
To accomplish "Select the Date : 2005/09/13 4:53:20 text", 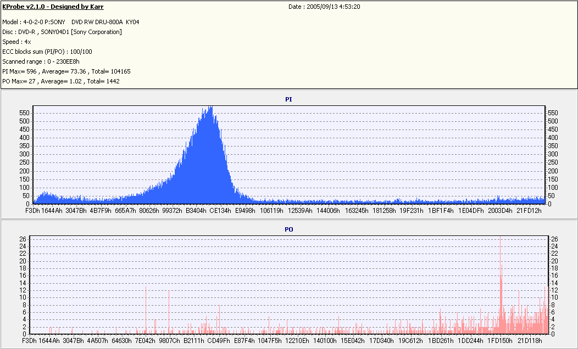I will 324,7.
